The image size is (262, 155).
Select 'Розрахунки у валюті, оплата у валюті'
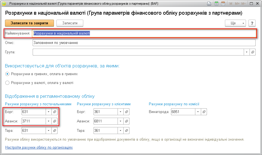point(7,83)
